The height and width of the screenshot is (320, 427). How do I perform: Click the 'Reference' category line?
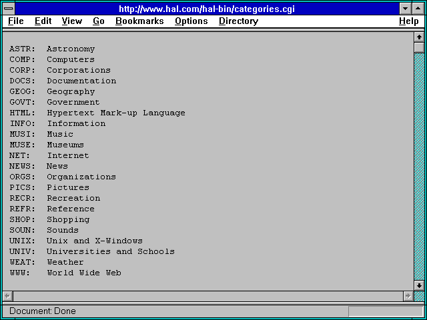click(52, 209)
